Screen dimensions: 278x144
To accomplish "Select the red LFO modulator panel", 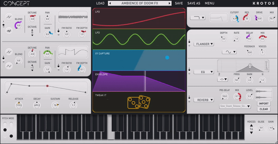I will [139, 18].
